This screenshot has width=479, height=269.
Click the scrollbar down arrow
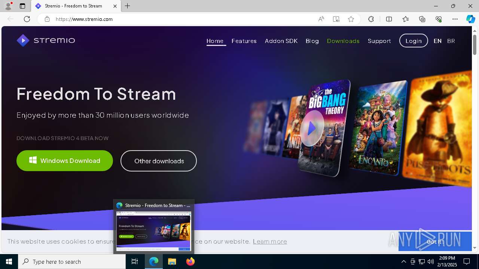coord(475,248)
